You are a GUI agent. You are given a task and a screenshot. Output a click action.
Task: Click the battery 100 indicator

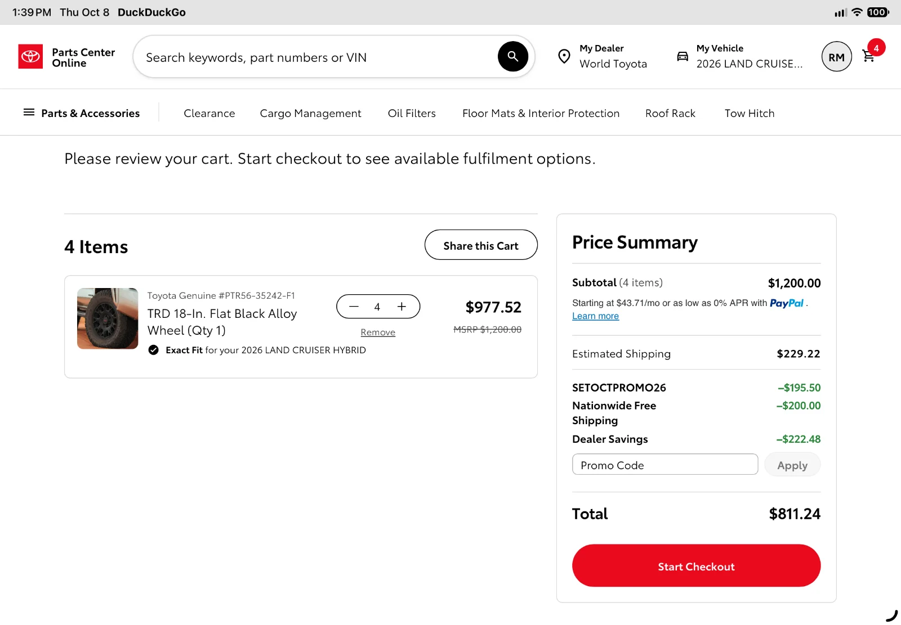[878, 12]
